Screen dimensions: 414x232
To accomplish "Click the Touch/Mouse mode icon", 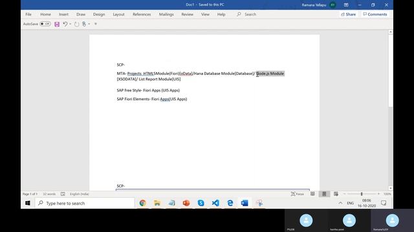I will tap(84, 24).
